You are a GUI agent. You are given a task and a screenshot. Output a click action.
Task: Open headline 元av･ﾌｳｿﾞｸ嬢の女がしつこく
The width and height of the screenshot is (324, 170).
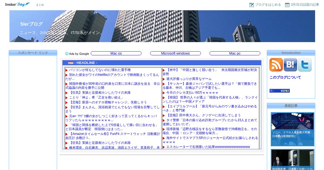pyautogui.click(x=111, y=118)
